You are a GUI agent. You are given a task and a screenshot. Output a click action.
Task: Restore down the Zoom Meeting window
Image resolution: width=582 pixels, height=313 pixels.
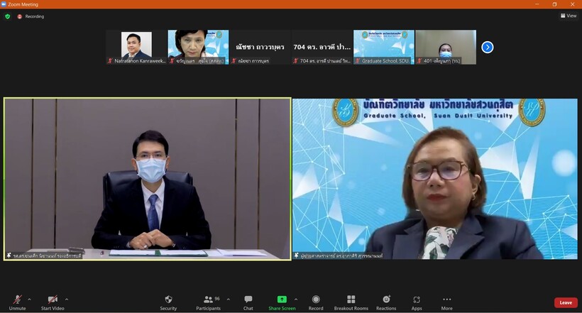coord(554,4)
